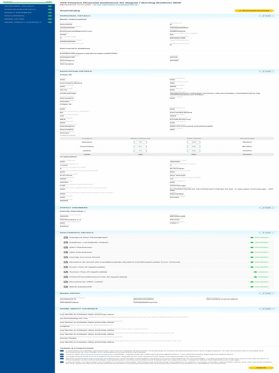Screen dimensions: 279x373
Task: Open More About Yourself in the sidebar
Action: [x=23, y=22]
